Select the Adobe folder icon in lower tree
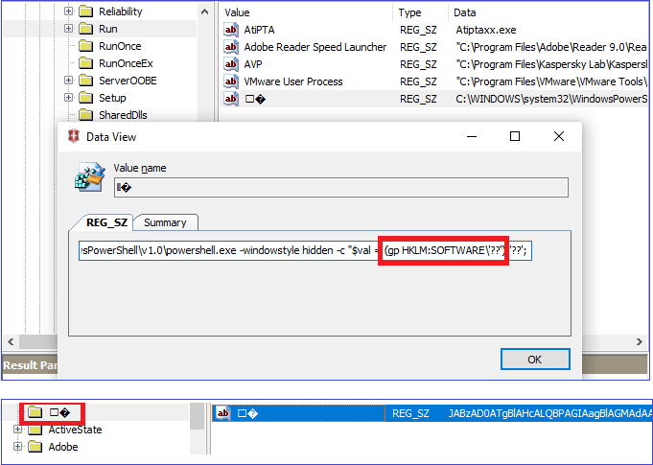653x465 pixels. (35, 447)
